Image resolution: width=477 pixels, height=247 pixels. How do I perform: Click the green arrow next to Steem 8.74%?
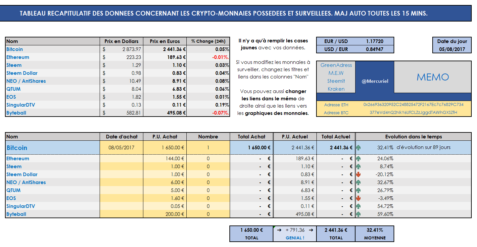point(358,167)
